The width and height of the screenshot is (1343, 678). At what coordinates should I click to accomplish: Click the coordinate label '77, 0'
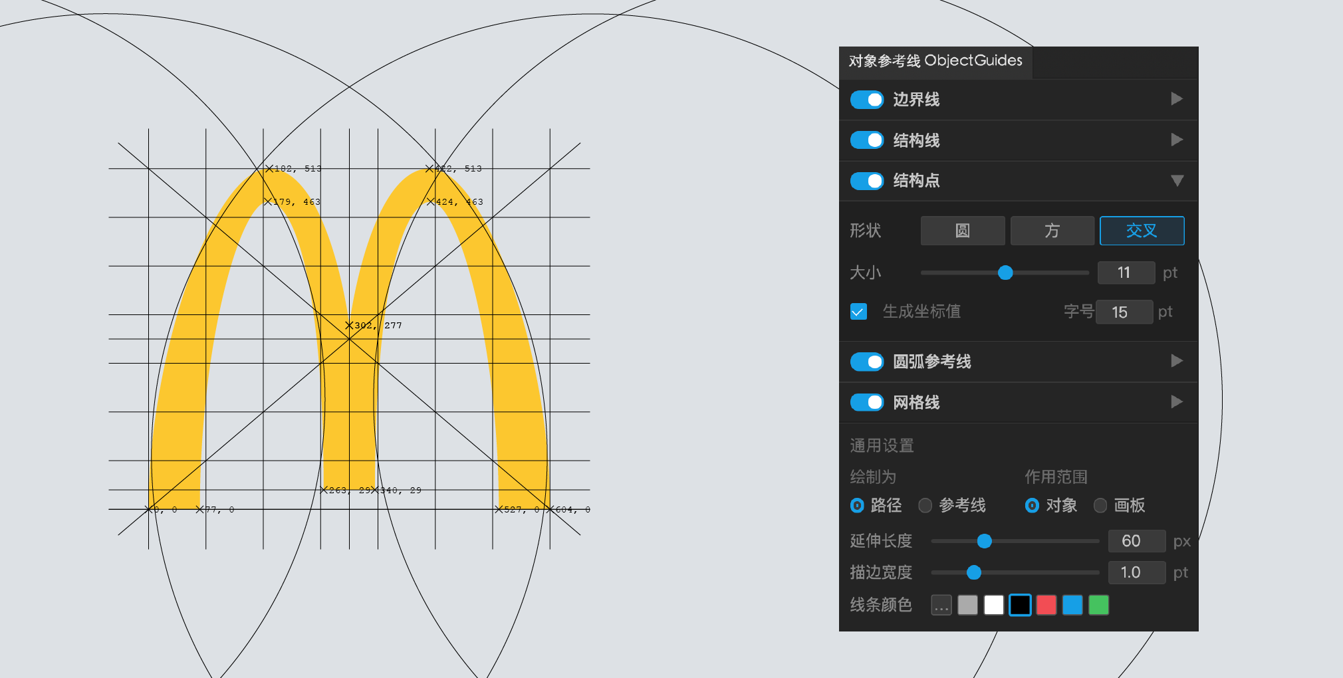click(219, 510)
